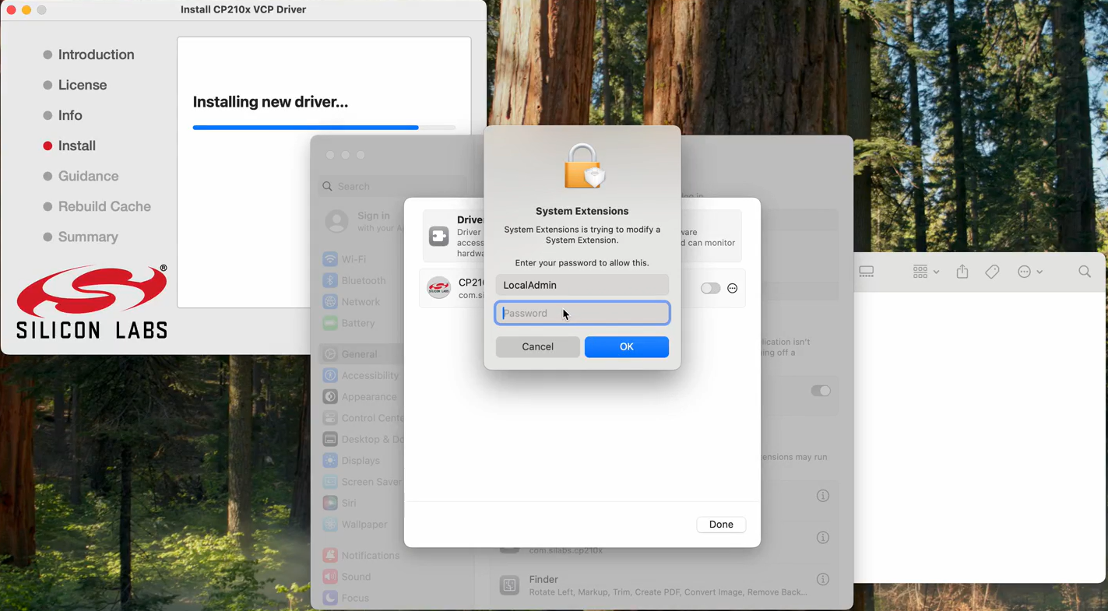Click the Finder extension icon in extensions list

pos(509,585)
